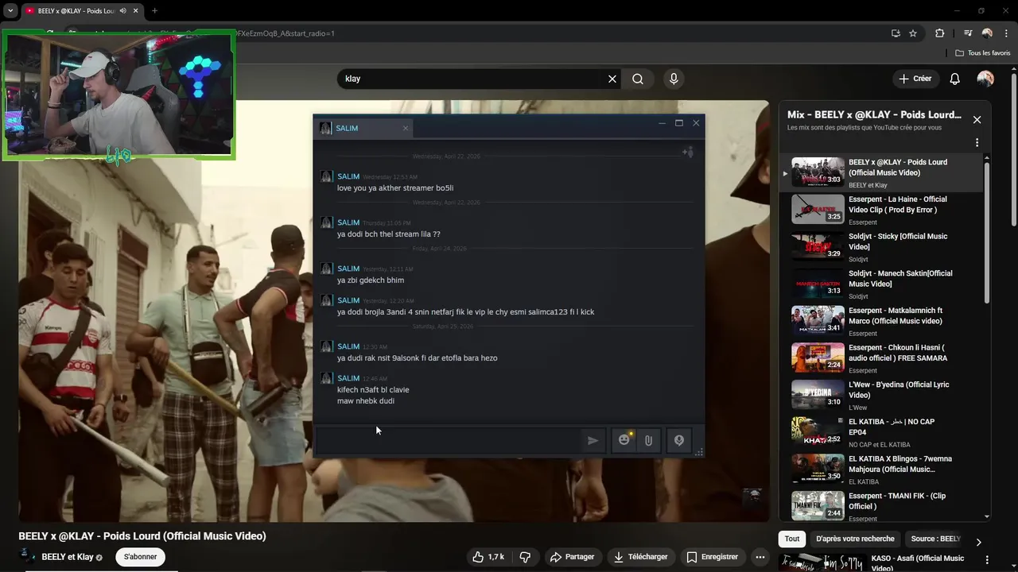The image size is (1018, 572).
Task: Open the Chrome profile avatar in toolbar
Action: [987, 33]
